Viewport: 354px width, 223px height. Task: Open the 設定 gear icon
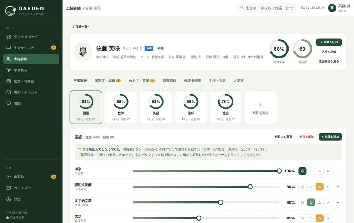(x=8, y=199)
